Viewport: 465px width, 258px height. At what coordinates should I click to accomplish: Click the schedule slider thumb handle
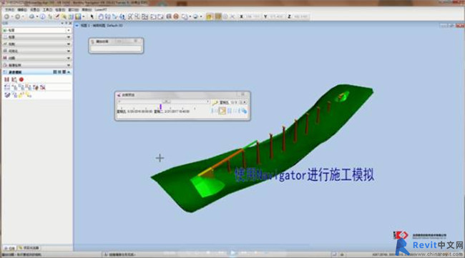click(x=167, y=101)
